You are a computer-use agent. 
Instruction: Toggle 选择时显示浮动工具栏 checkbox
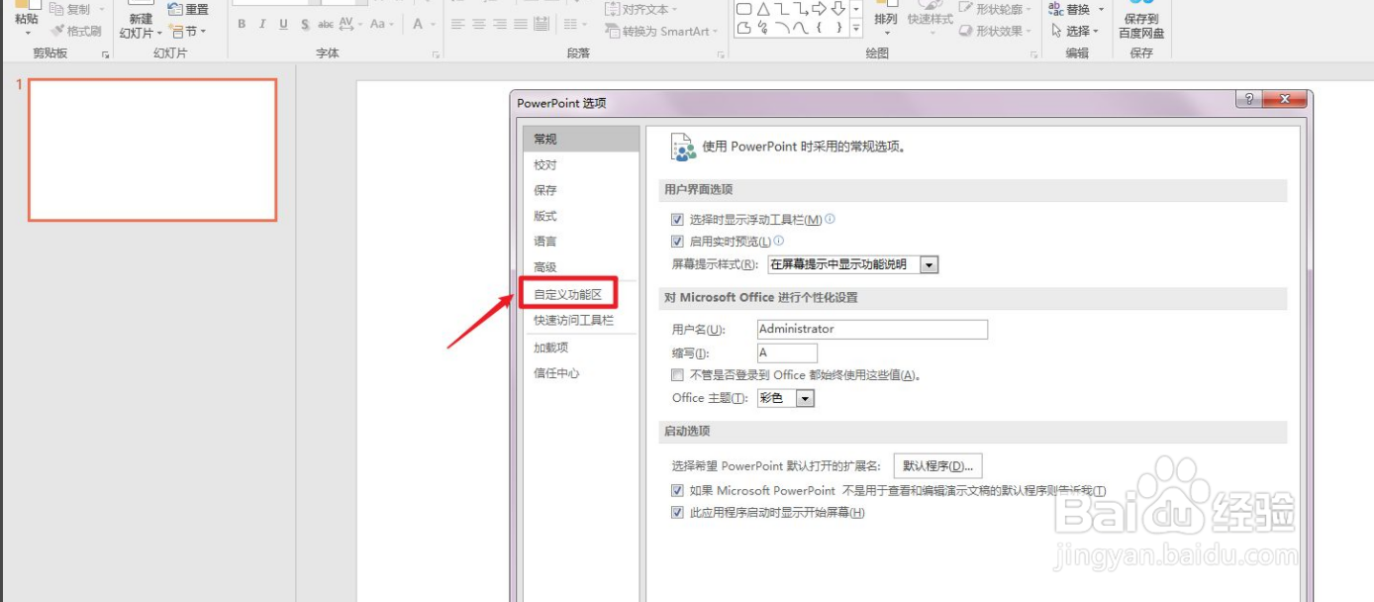click(678, 220)
